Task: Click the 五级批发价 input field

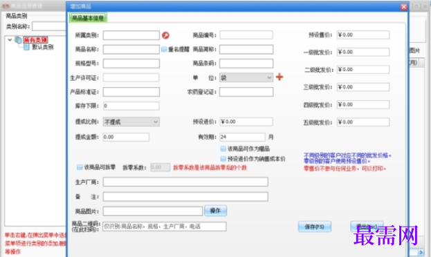Action: 363,122
